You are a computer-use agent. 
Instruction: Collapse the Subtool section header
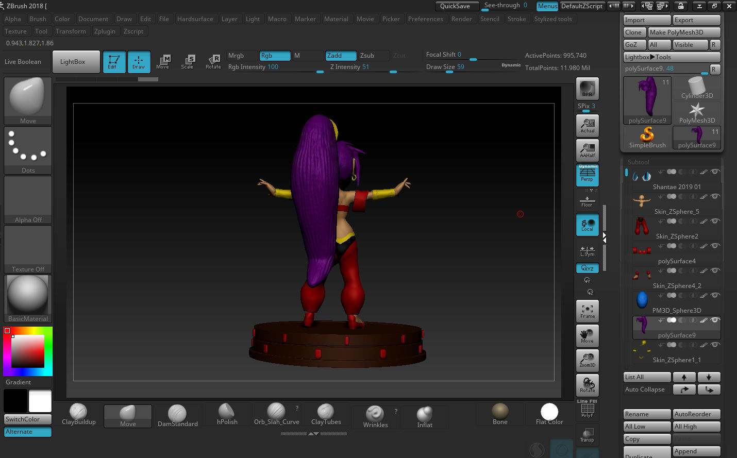tap(638, 162)
